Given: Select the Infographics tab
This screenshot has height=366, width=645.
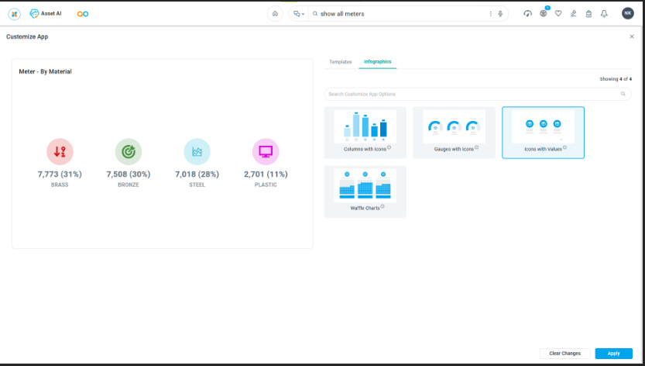Looking at the screenshot, I should [x=377, y=61].
